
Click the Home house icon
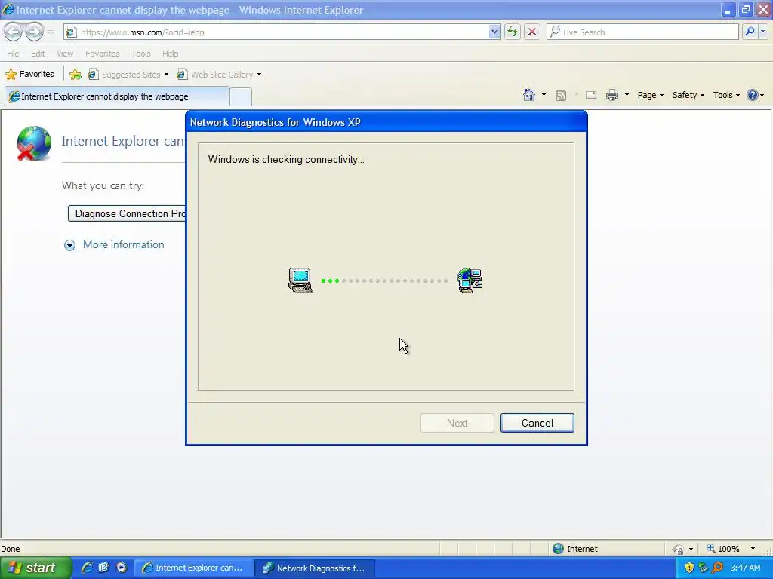click(529, 95)
